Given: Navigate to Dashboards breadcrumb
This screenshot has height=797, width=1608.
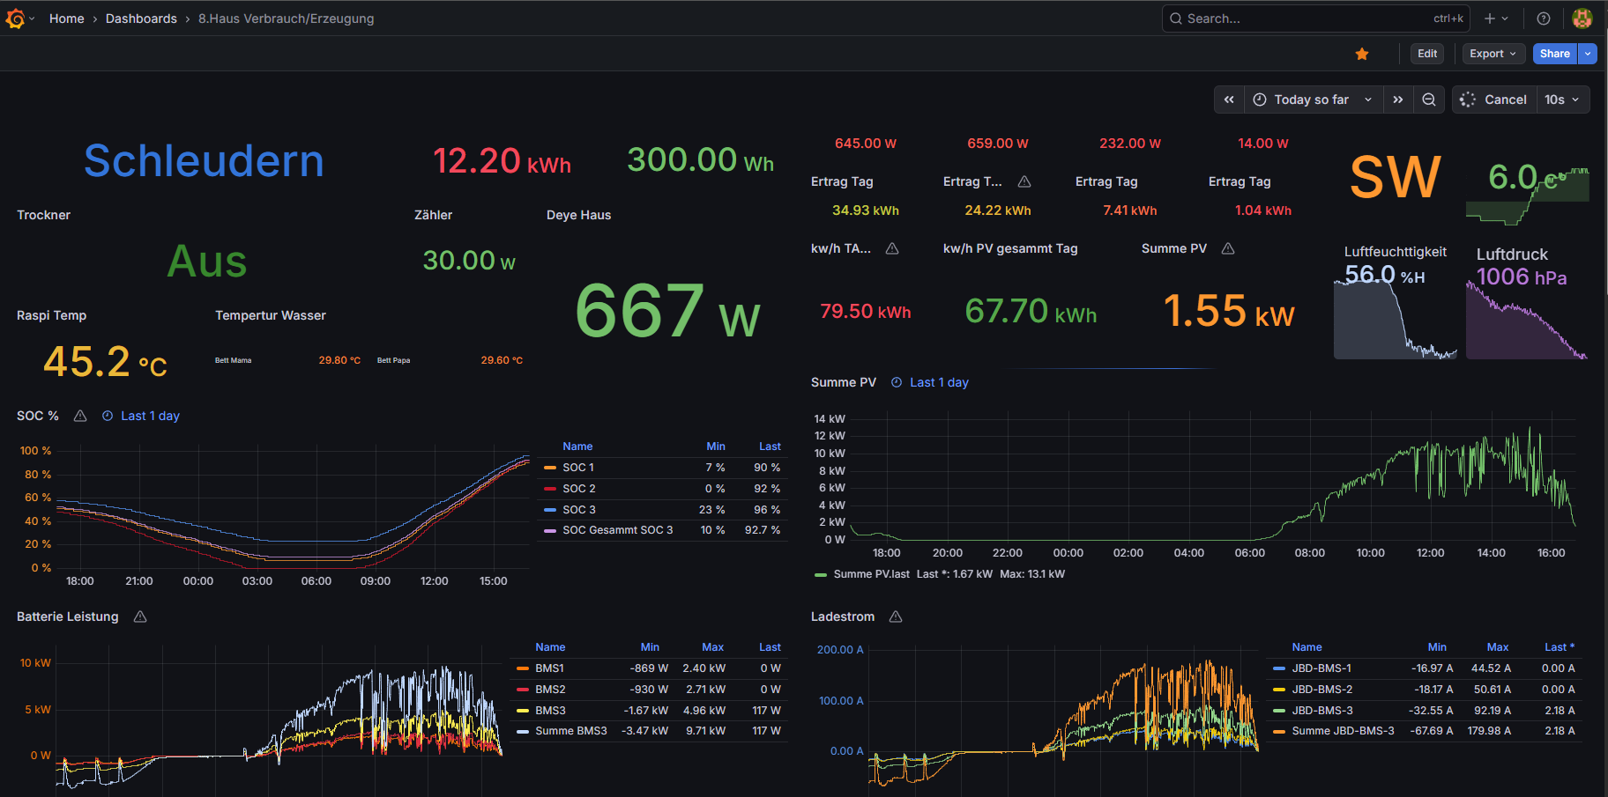Looking at the screenshot, I should pos(141,18).
